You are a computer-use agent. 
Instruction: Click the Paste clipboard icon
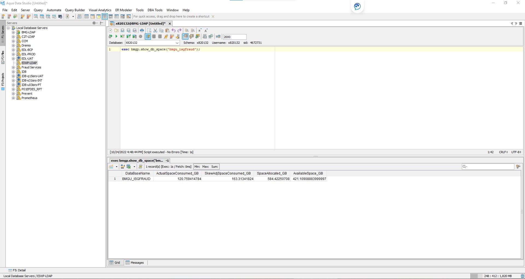click(x=167, y=30)
